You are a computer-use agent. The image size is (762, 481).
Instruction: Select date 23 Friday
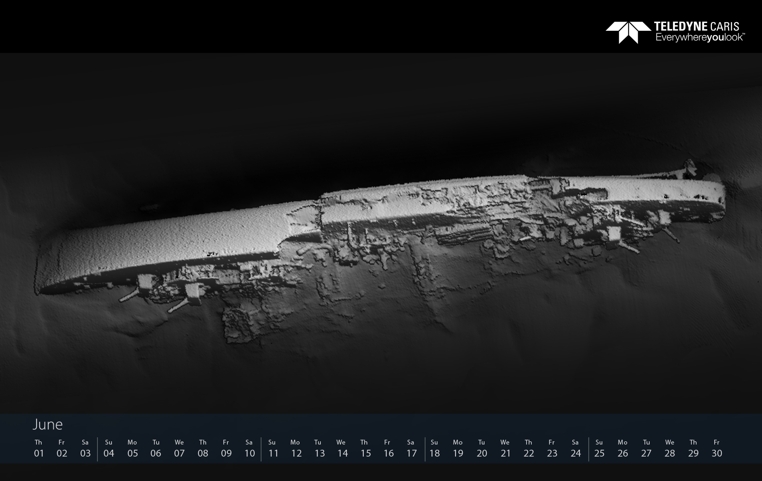click(552, 449)
